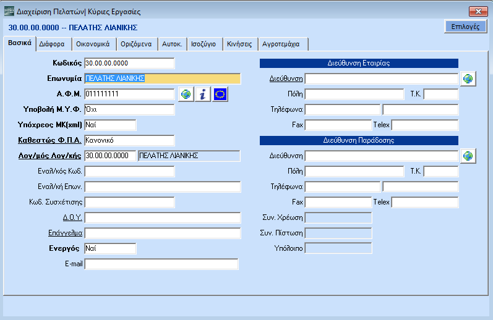Click the Συν. Πίστωση read-only field
The height and width of the screenshot is (320, 493).
click(338, 233)
